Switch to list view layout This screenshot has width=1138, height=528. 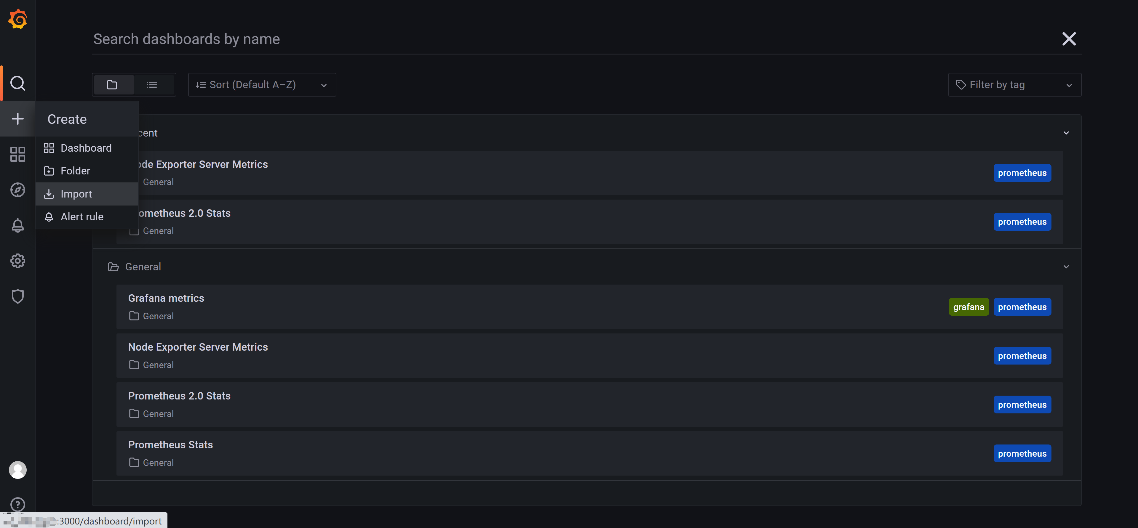(152, 85)
